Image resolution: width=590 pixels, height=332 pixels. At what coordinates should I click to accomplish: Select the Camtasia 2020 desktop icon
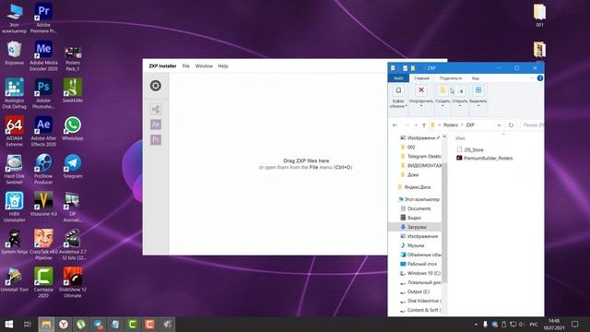pos(43,282)
